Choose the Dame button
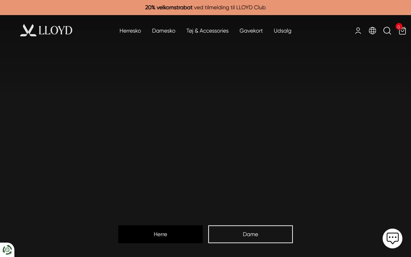411x257 pixels. [250, 234]
